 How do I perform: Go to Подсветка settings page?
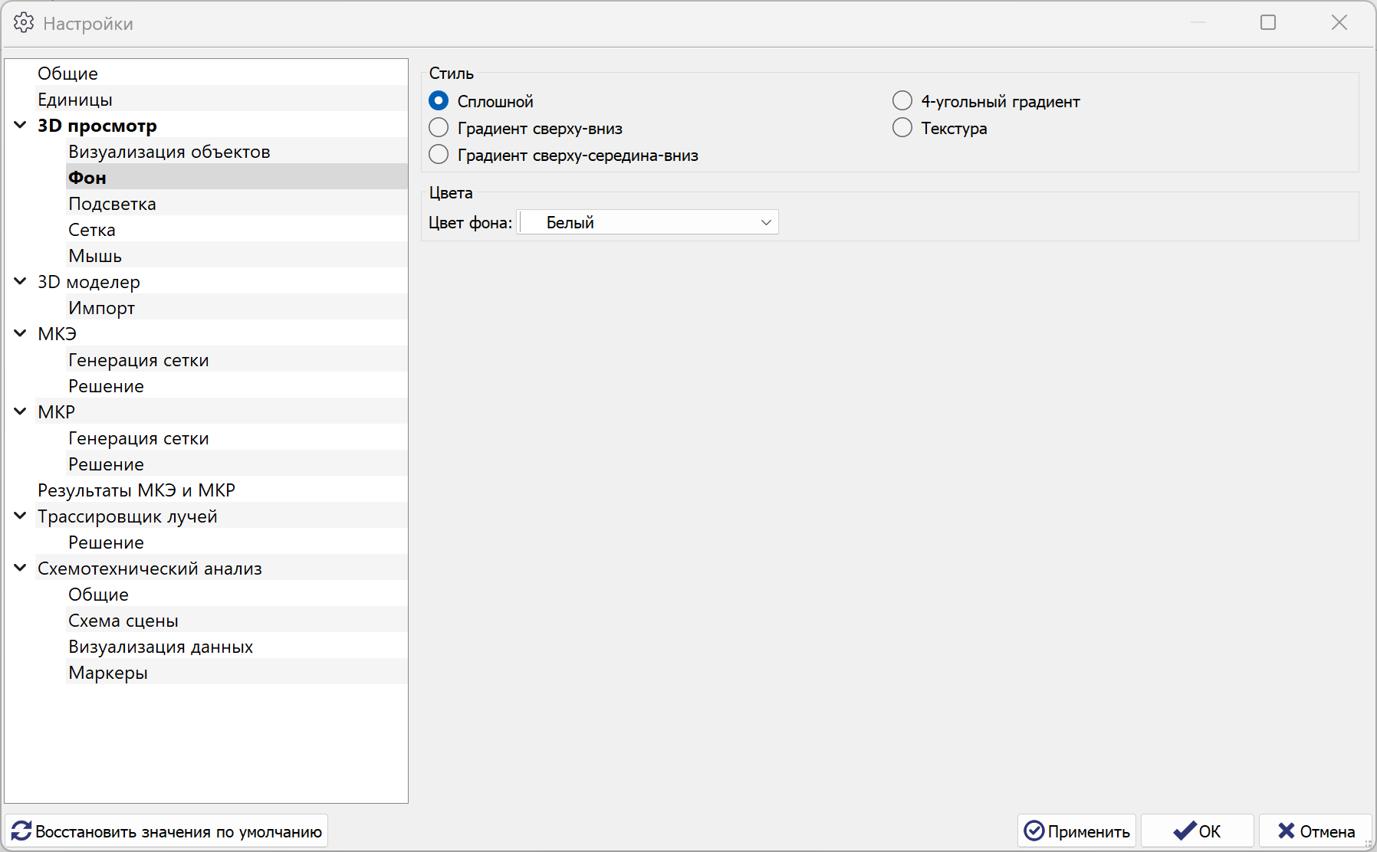click(x=112, y=204)
